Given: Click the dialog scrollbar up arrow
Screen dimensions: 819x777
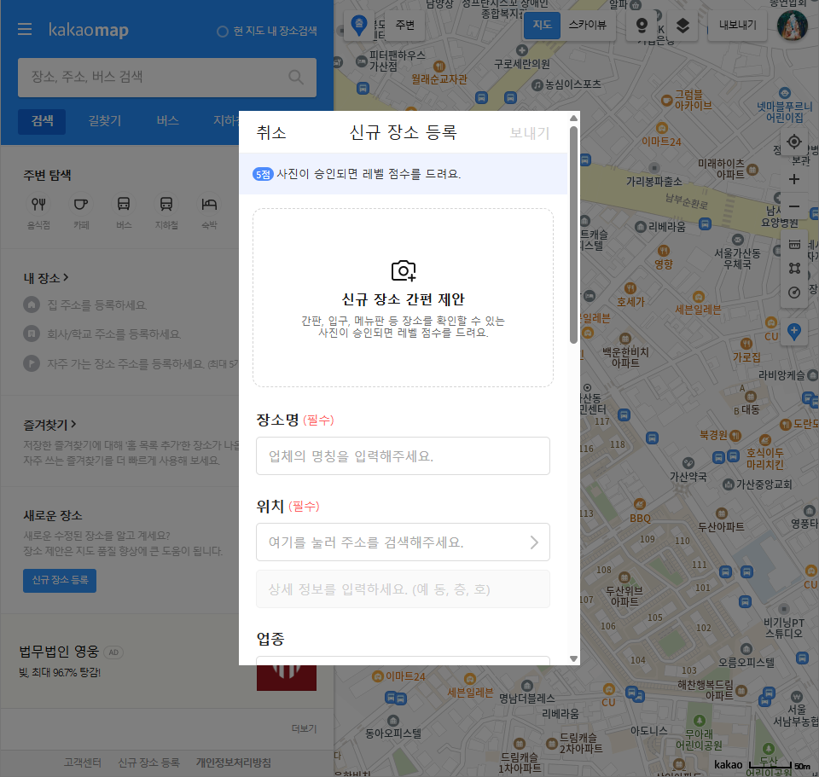Looking at the screenshot, I should pos(573,118).
